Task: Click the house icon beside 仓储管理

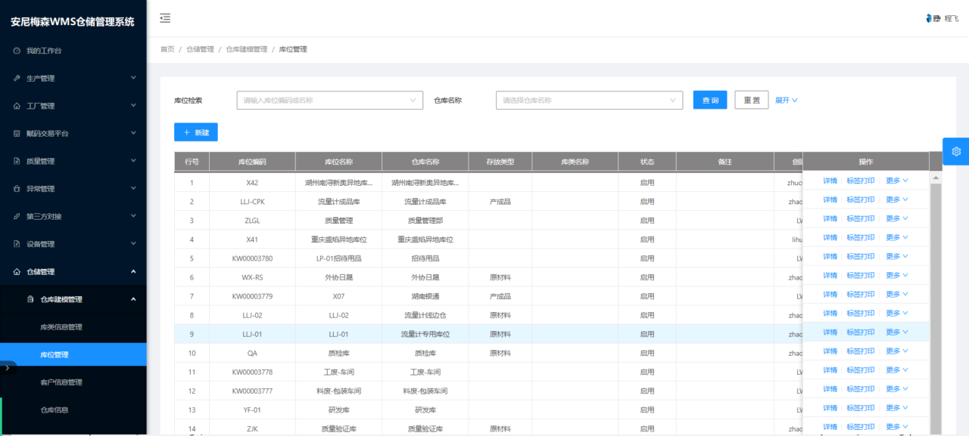Action: tap(17, 271)
